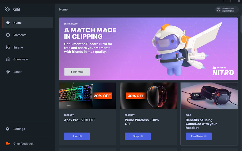Open the Sonar page
The height and width of the screenshot is (151, 242).
click(27, 72)
